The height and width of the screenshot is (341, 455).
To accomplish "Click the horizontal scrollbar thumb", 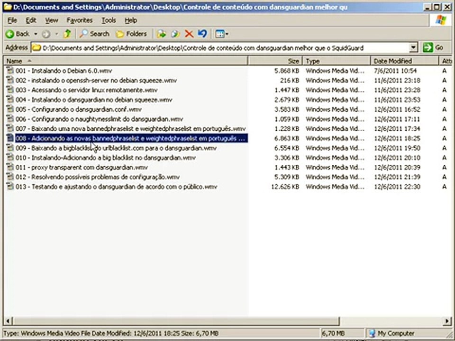I will click(x=176, y=321).
